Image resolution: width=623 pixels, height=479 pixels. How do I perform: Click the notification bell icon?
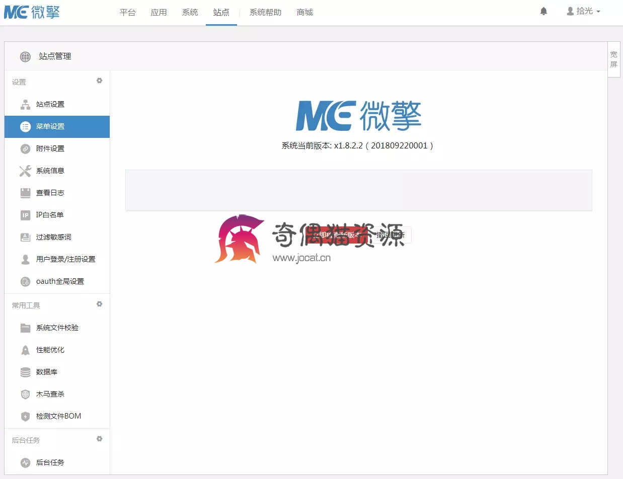click(x=543, y=11)
